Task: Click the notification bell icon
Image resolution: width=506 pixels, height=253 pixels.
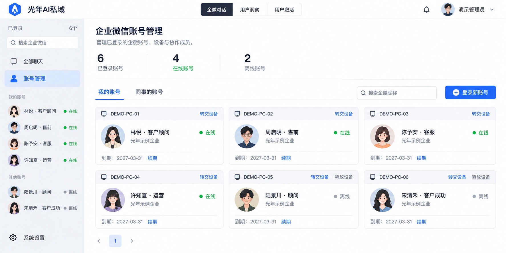Action: tap(426, 10)
